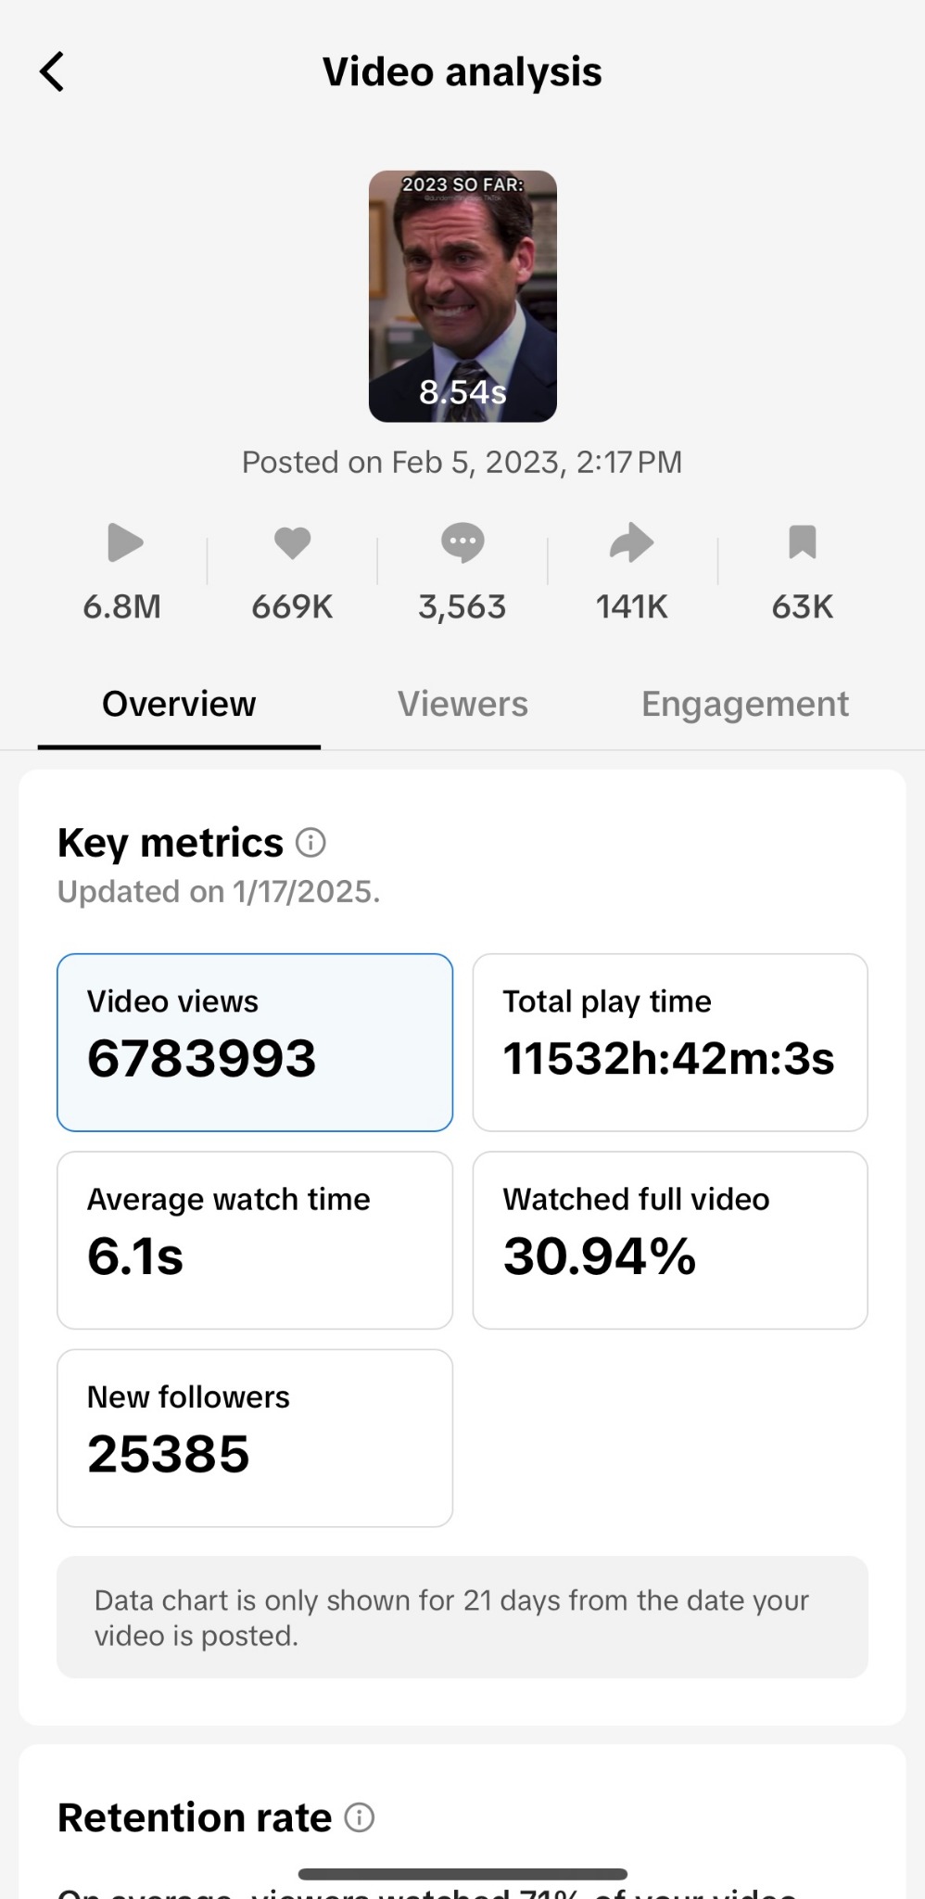Image resolution: width=925 pixels, height=1899 pixels.
Task: Select the Video views metric card
Action: 255,1042
